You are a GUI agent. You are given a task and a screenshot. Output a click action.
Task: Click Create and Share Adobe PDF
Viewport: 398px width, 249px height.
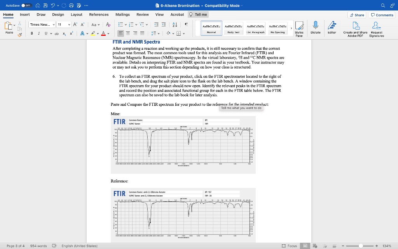355,29
